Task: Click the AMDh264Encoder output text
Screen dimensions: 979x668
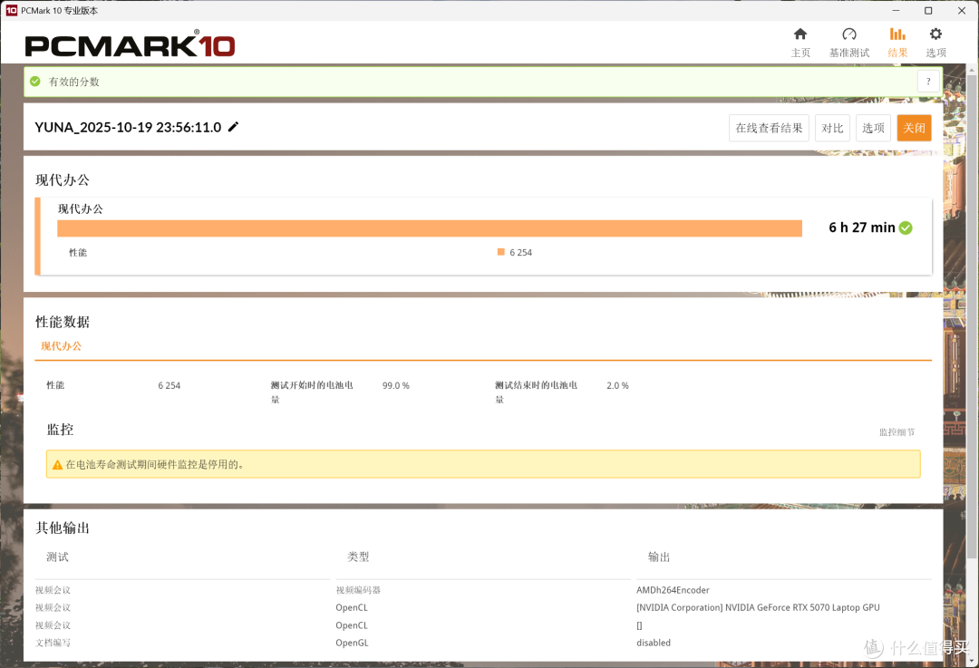Action: [673, 590]
